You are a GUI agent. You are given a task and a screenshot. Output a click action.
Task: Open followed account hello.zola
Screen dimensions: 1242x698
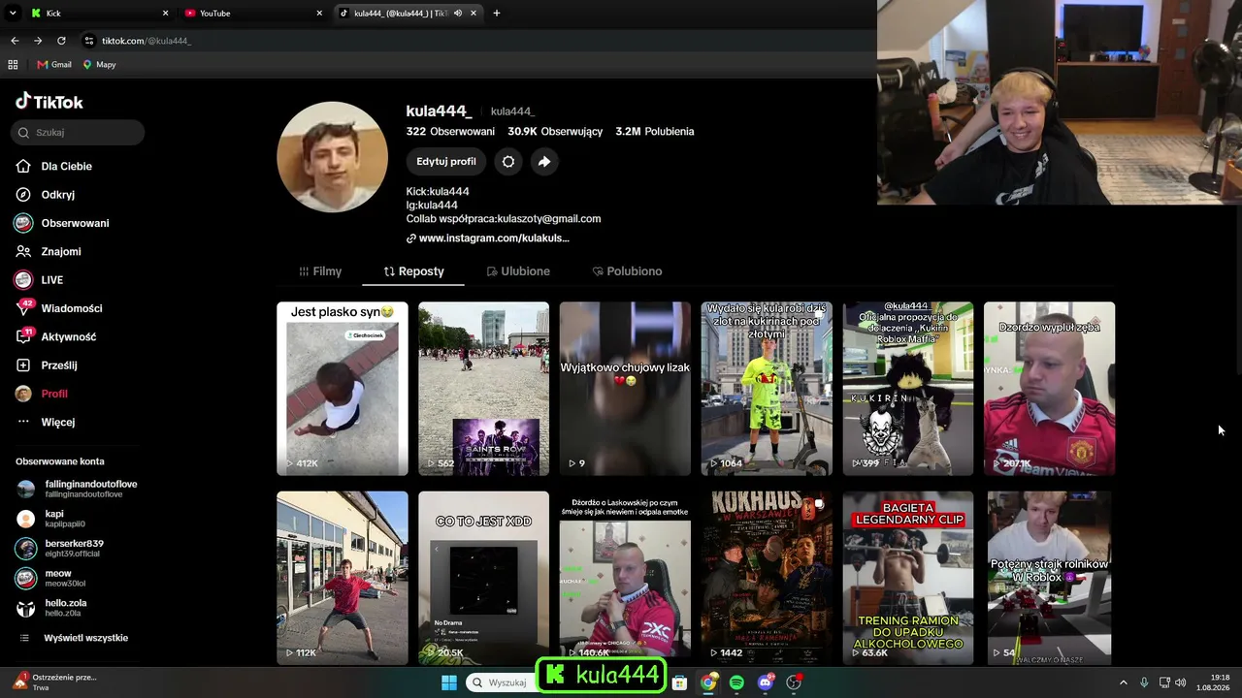[x=52, y=608]
